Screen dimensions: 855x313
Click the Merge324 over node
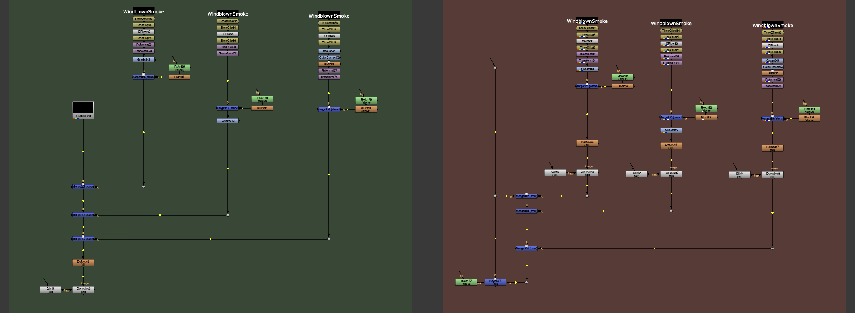pyautogui.click(x=527, y=248)
